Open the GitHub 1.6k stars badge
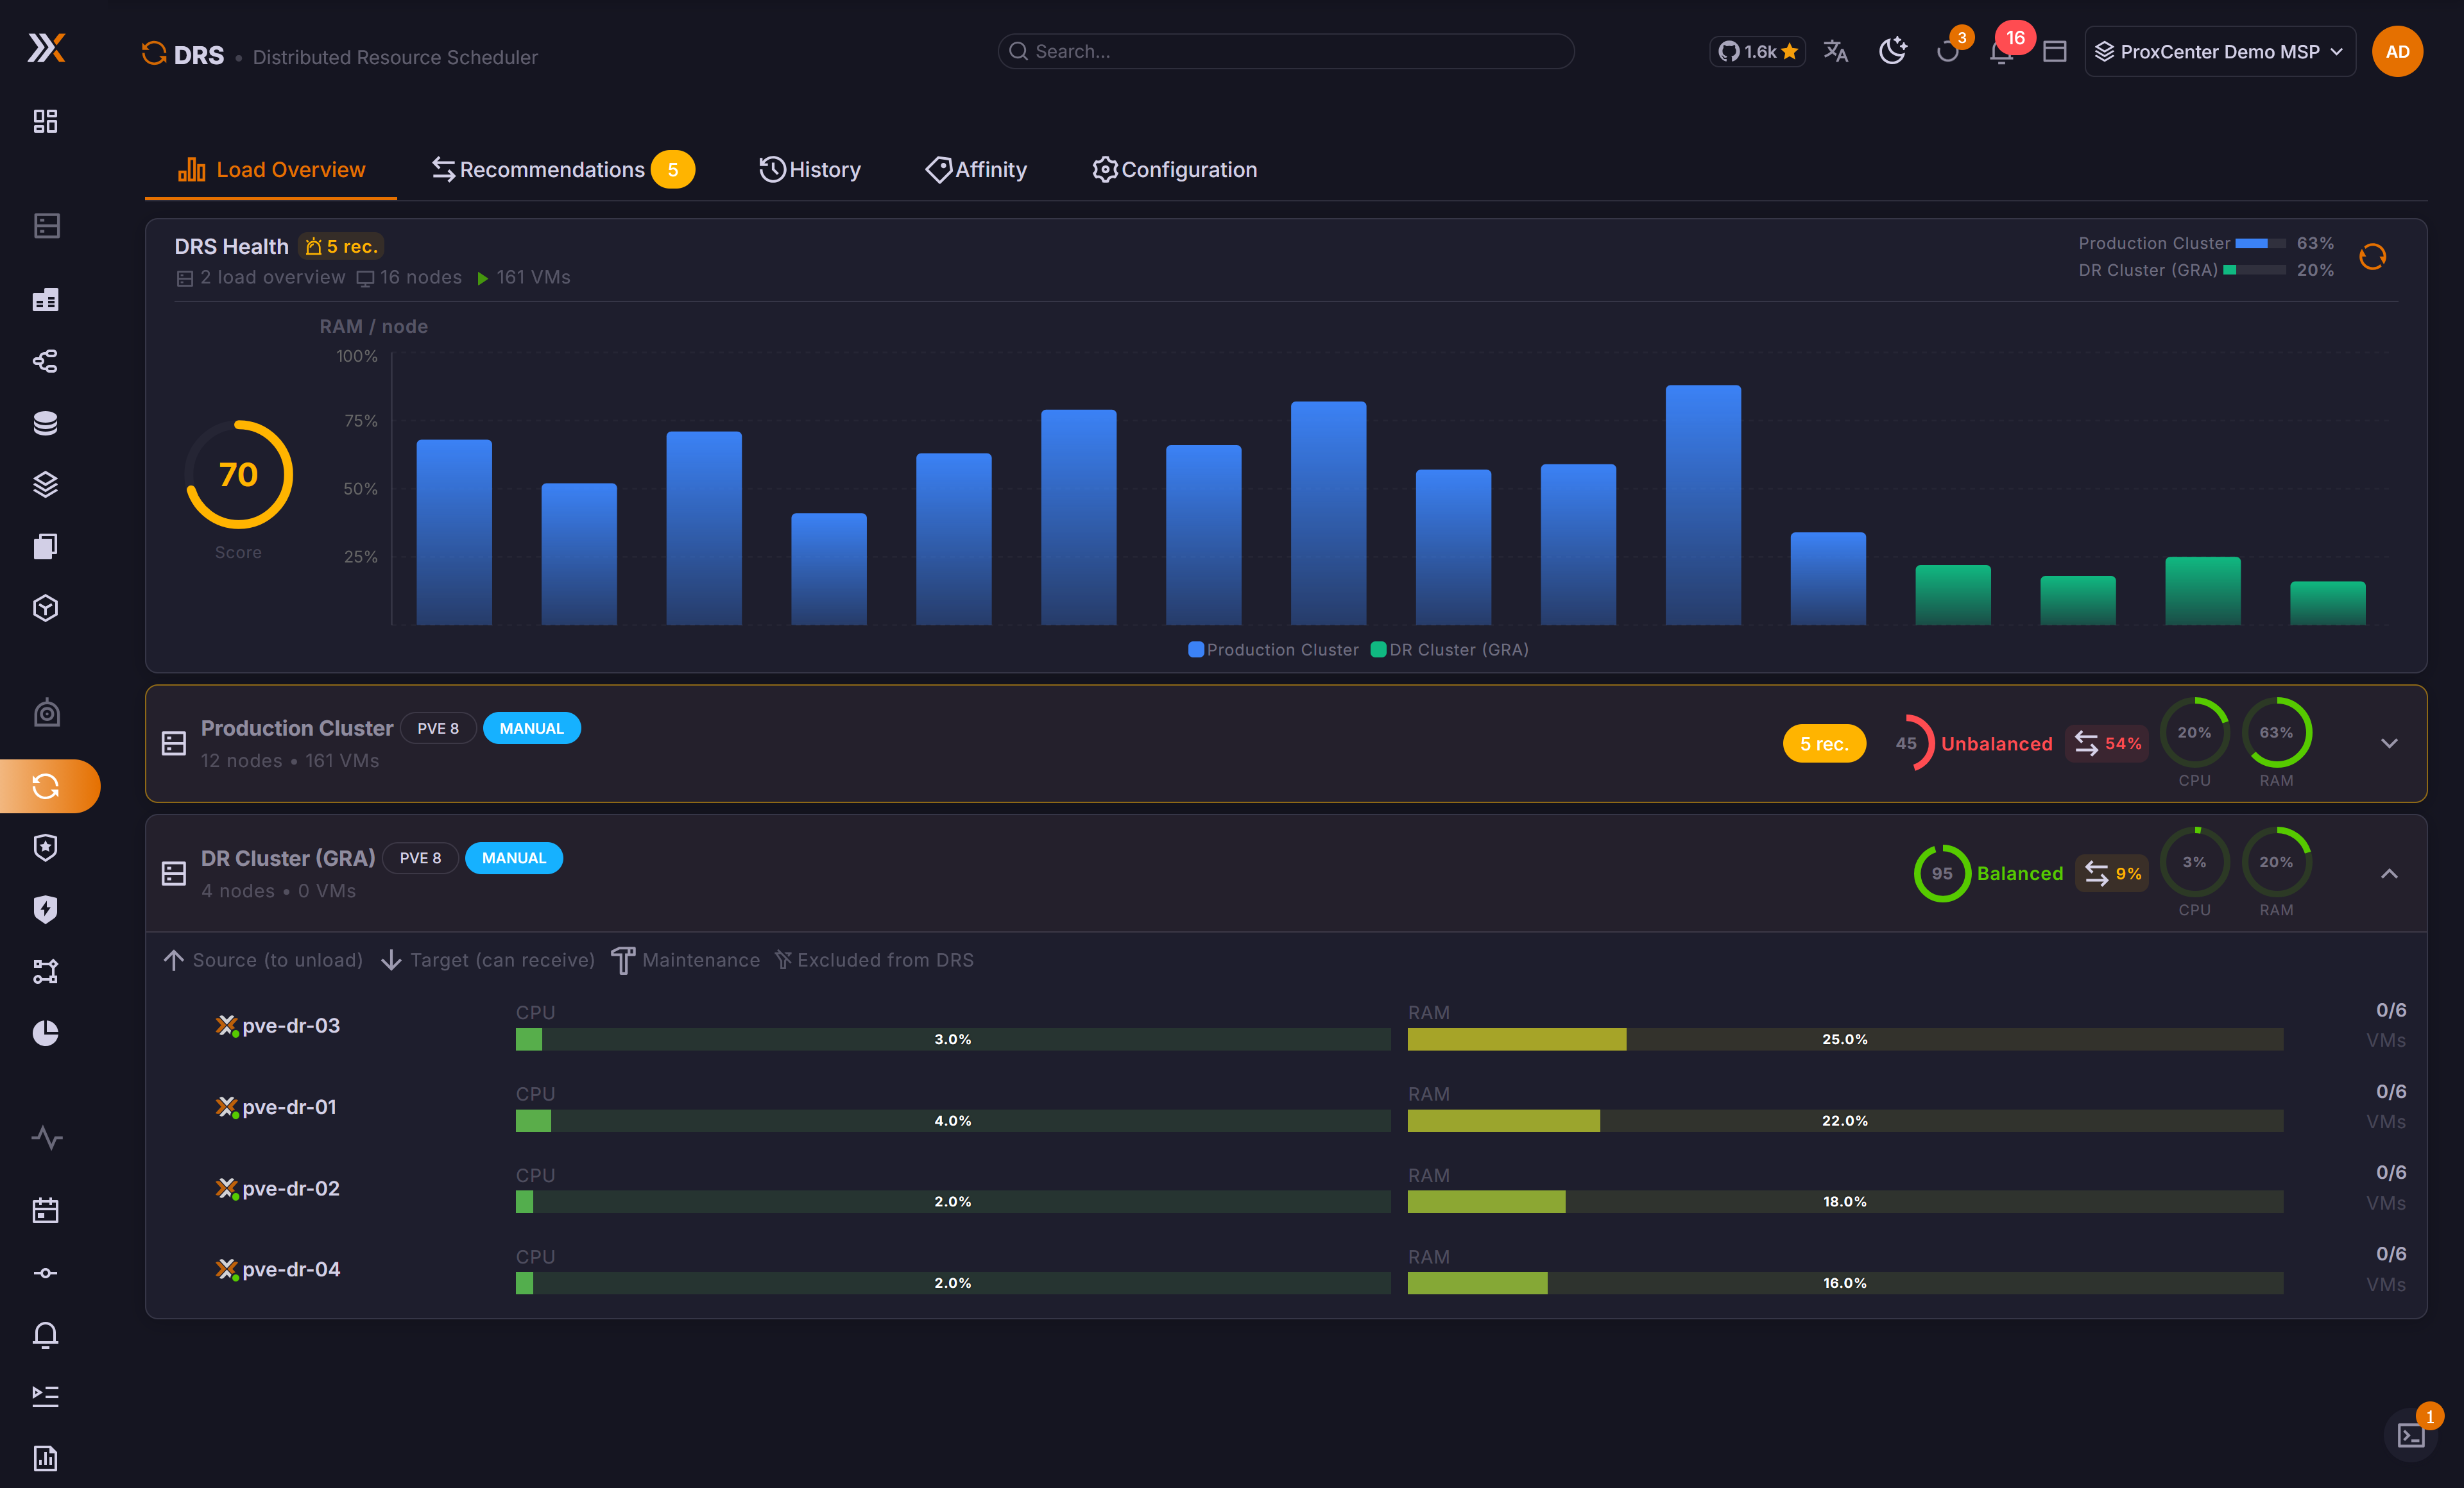2464x1488 pixels. (1757, 51)
